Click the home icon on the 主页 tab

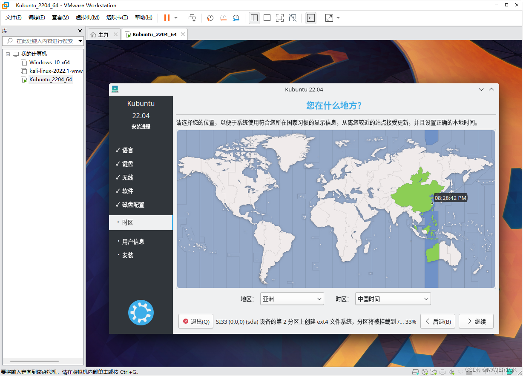[x=93, y=34]
